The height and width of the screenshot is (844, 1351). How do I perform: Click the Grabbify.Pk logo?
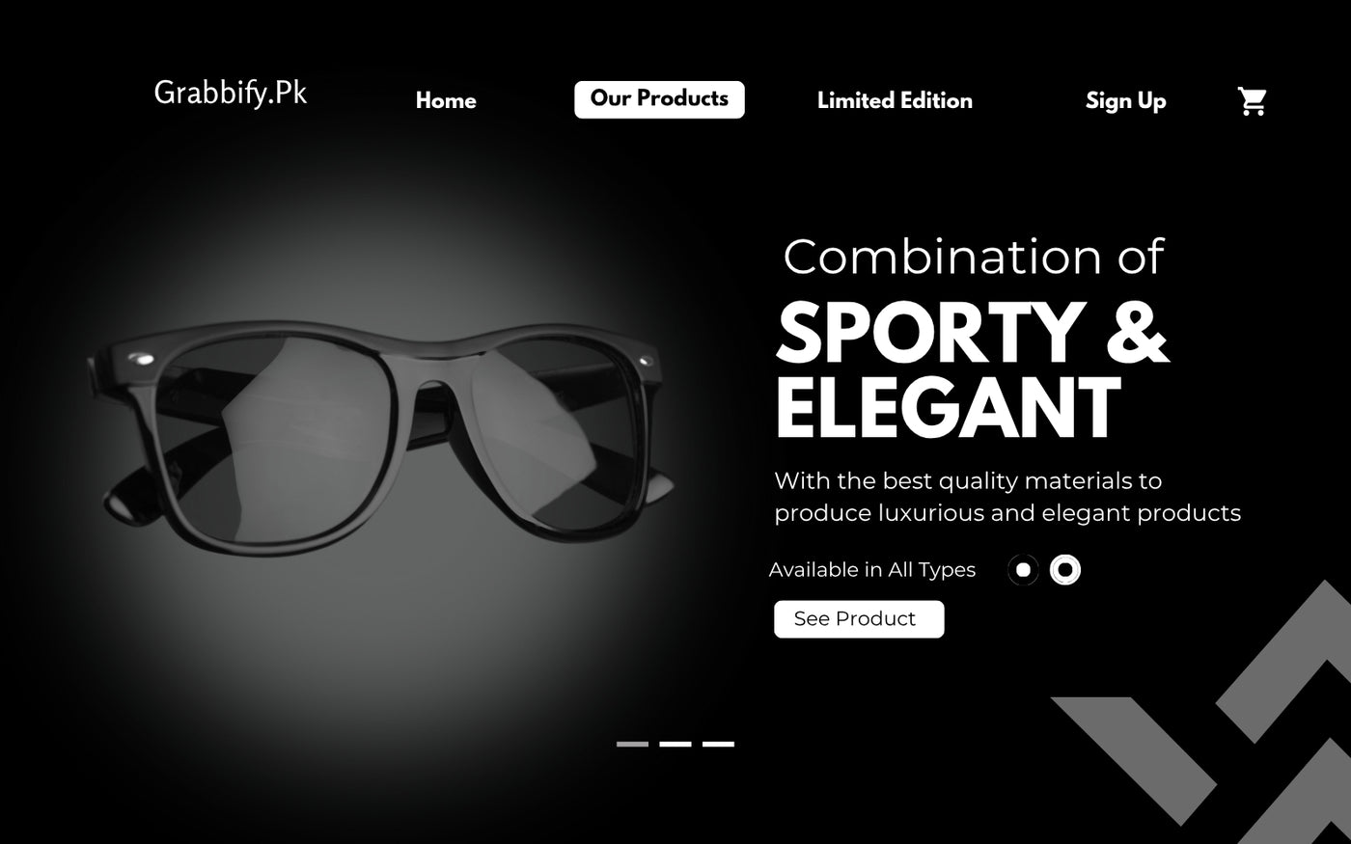[231, 94]
